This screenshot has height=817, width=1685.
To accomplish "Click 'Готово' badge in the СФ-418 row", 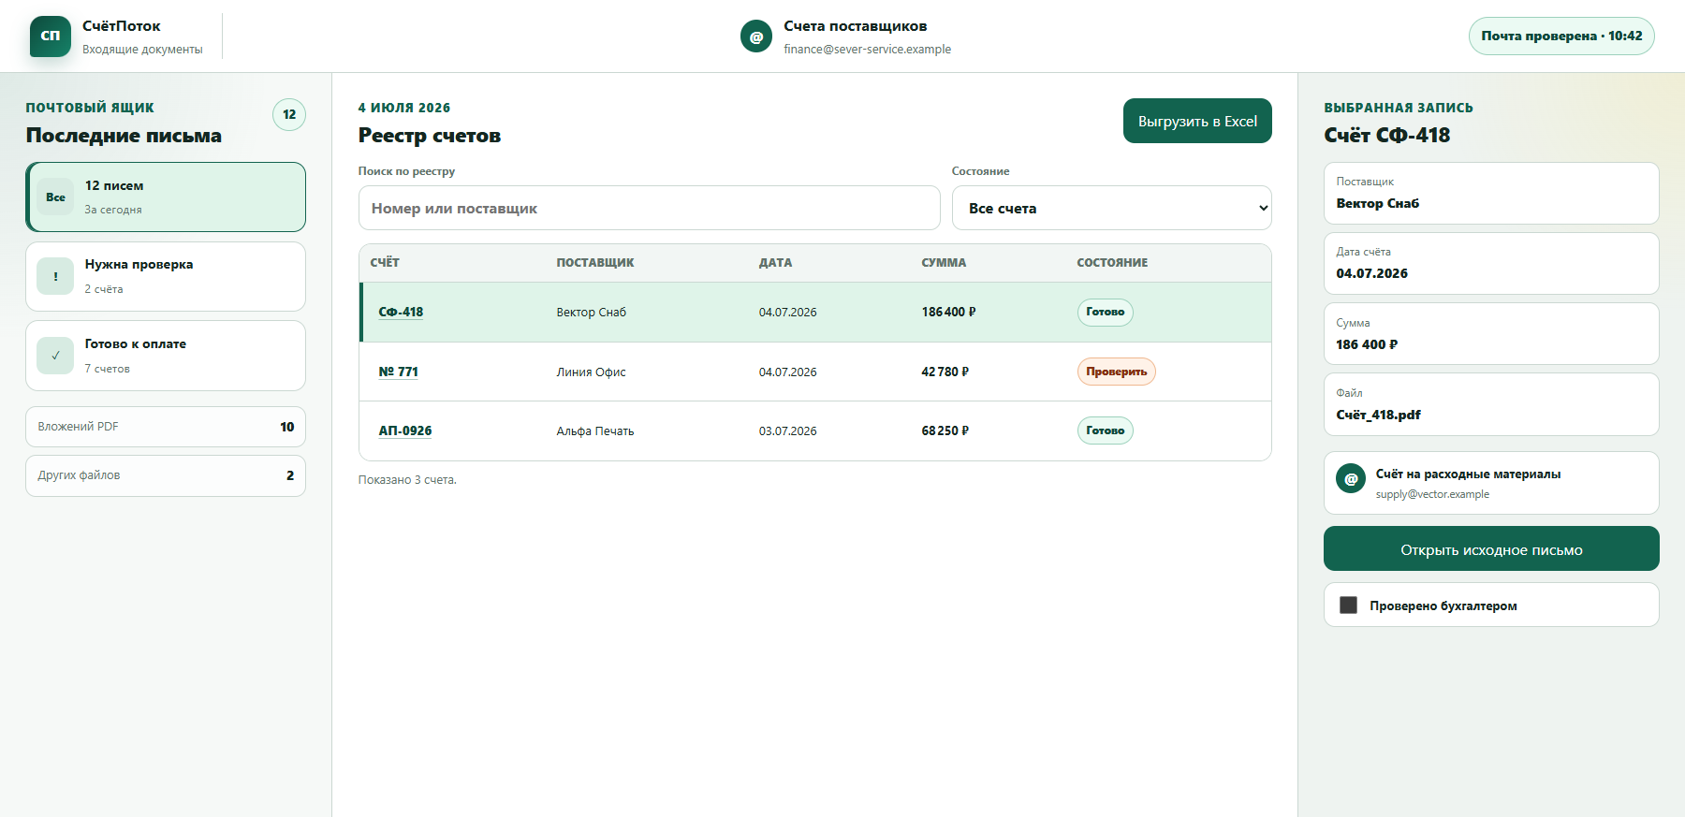I will (1105, 312).
